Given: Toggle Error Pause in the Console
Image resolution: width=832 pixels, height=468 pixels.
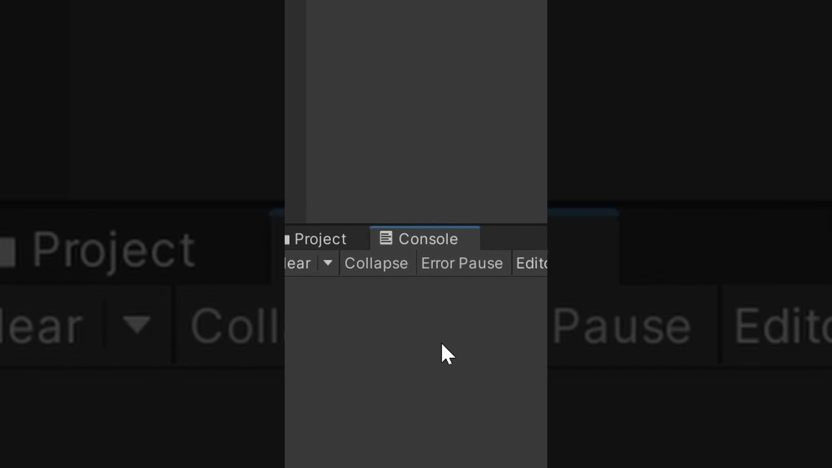Looking at the screenshot, I should coord(462,263).
